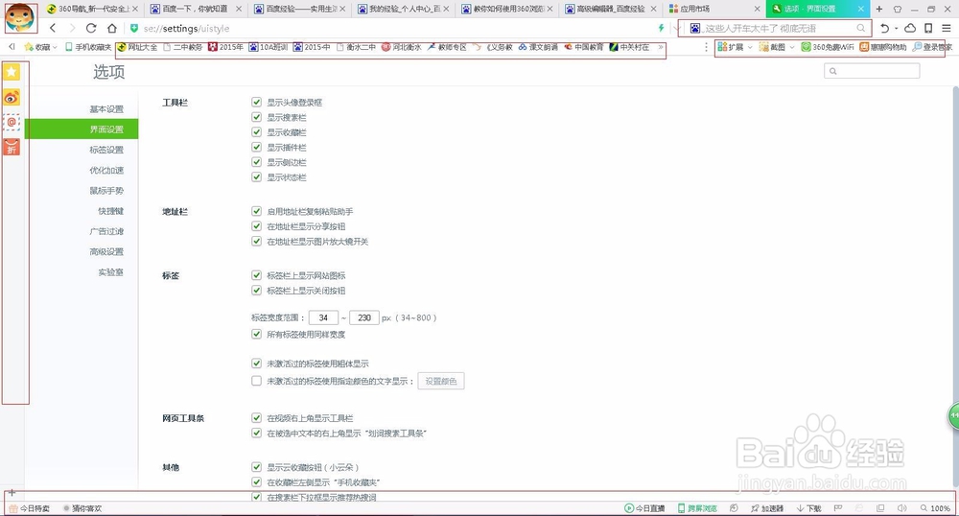The height and width of the screenshot is (516, 959).
Task: Open the cloud favorites icon
Action: click(x=910, y=28)
